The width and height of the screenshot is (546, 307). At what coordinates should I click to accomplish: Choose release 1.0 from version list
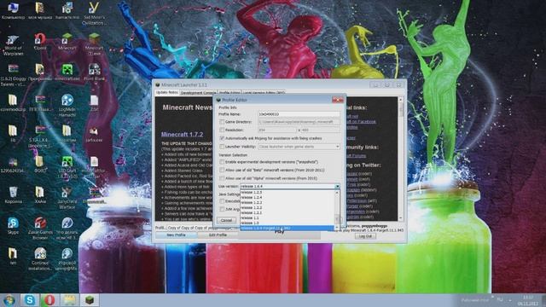(x=287, y=223)
